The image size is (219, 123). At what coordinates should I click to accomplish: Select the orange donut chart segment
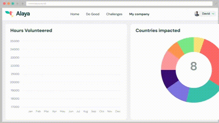coord(176,50)
